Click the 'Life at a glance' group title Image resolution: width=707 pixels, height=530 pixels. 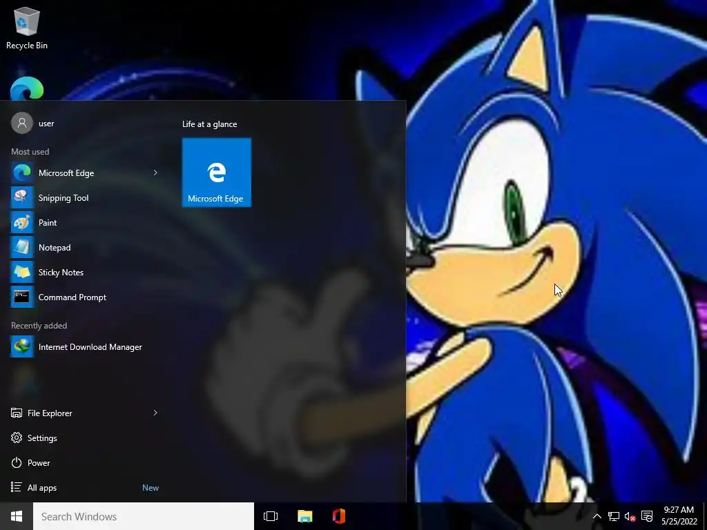pyautogui.click(x=210, y=124)
